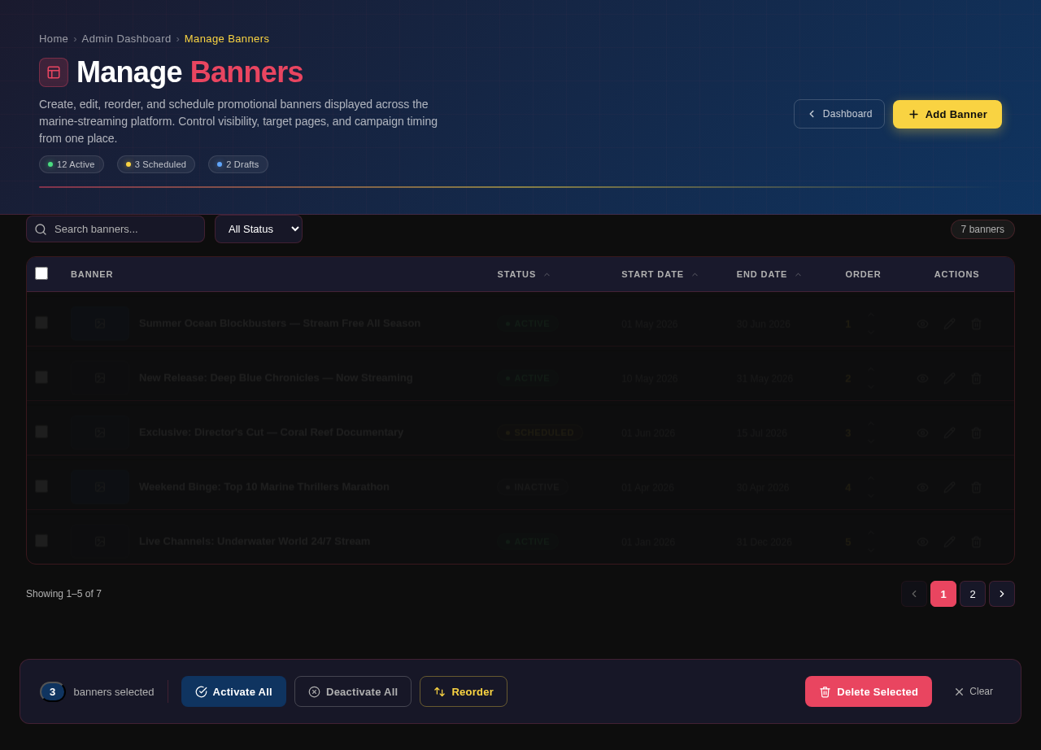Click the Live Channels: Underwater World banner title
Image resolution: width=1041 pixels, height=750 pixels.
255,541
